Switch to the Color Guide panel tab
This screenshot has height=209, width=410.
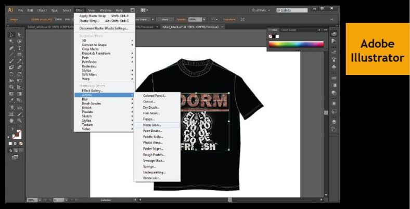coord(288,30)
